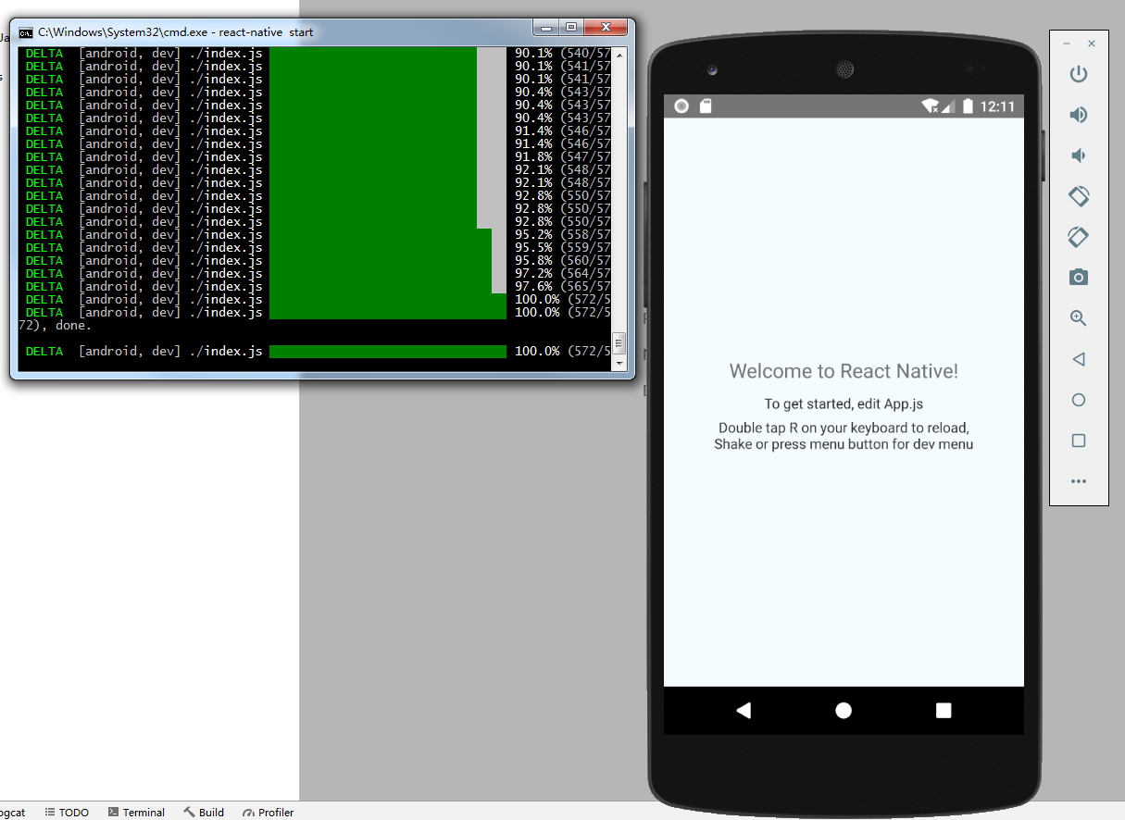The image size is (1125, 820).
Task: Rotate emulator right using second rotate icon
Action: [x=1078, y=237]
